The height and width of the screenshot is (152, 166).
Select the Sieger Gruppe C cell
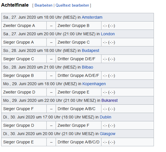(x=24, y=59)
